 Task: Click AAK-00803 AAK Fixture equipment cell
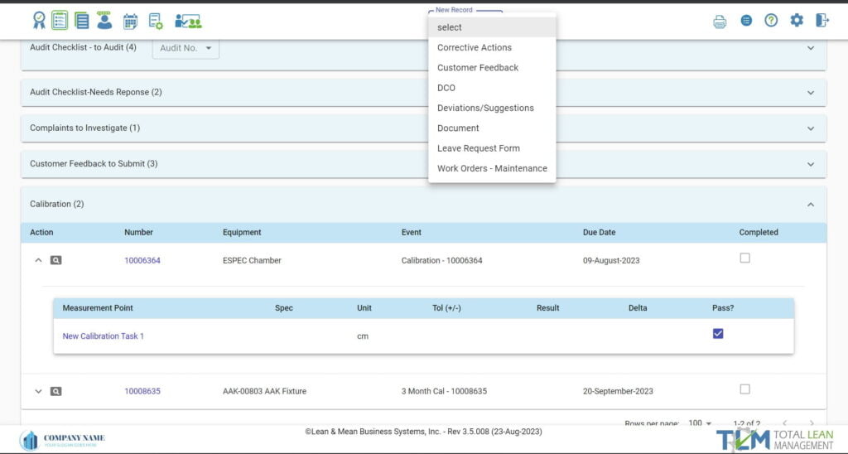click(264, 391)
